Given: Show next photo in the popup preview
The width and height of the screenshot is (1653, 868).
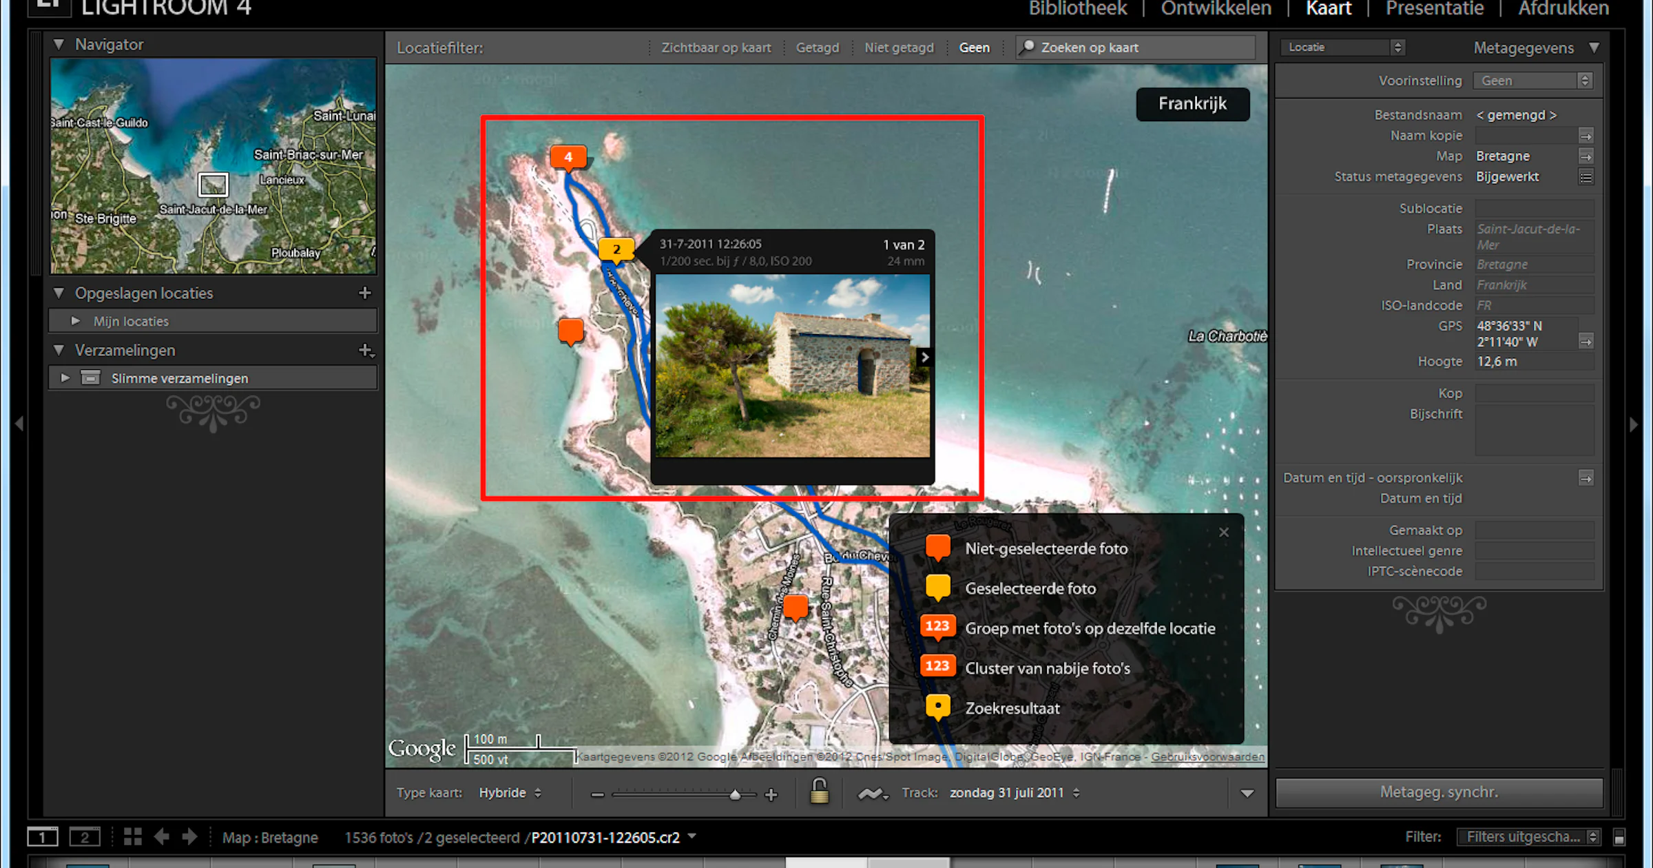Looking at the screenshot, I should click(925, 357).
